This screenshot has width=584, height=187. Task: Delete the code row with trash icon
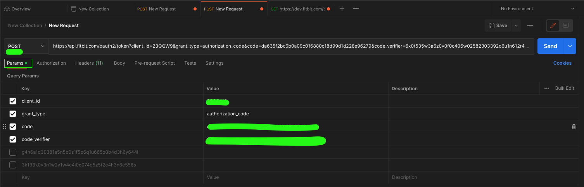574,127
